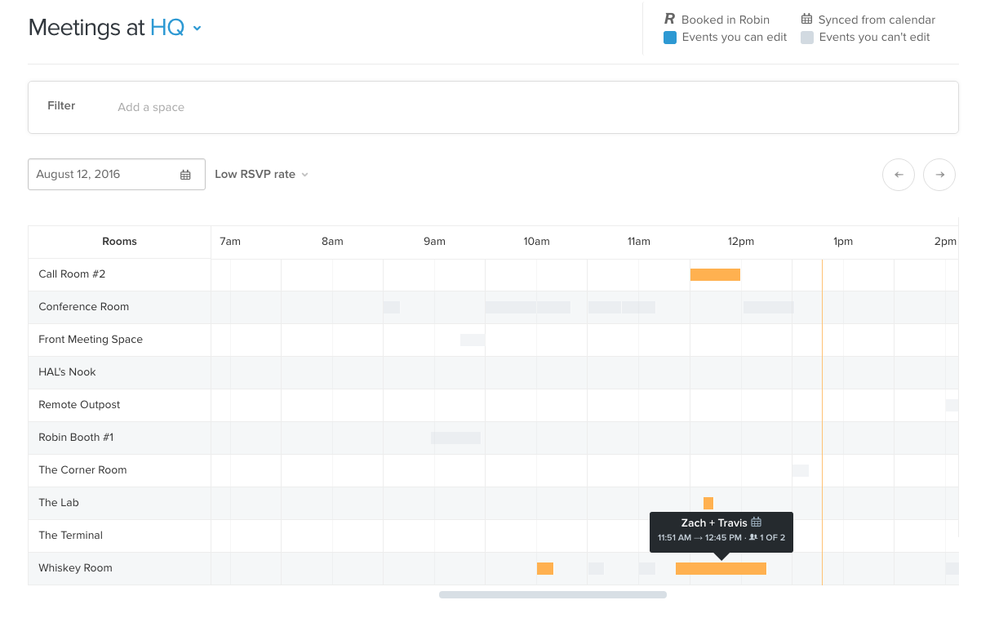Click the Booked in Robin legend icon
The height and width of the screenshot is (618, 990).
pyautogui.click(x=670, y=19)
